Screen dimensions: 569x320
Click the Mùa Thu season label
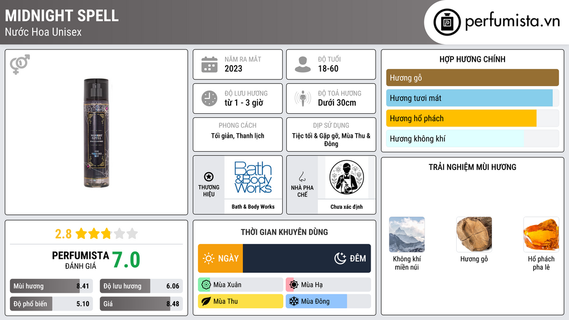[226, 301]
